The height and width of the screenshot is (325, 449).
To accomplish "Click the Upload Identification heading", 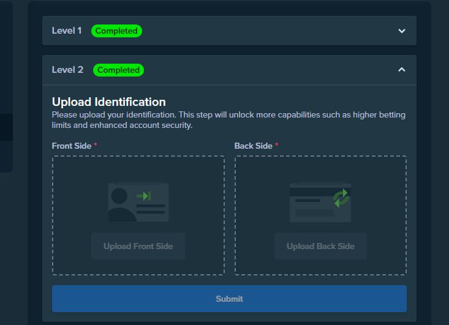I will 109,102.
